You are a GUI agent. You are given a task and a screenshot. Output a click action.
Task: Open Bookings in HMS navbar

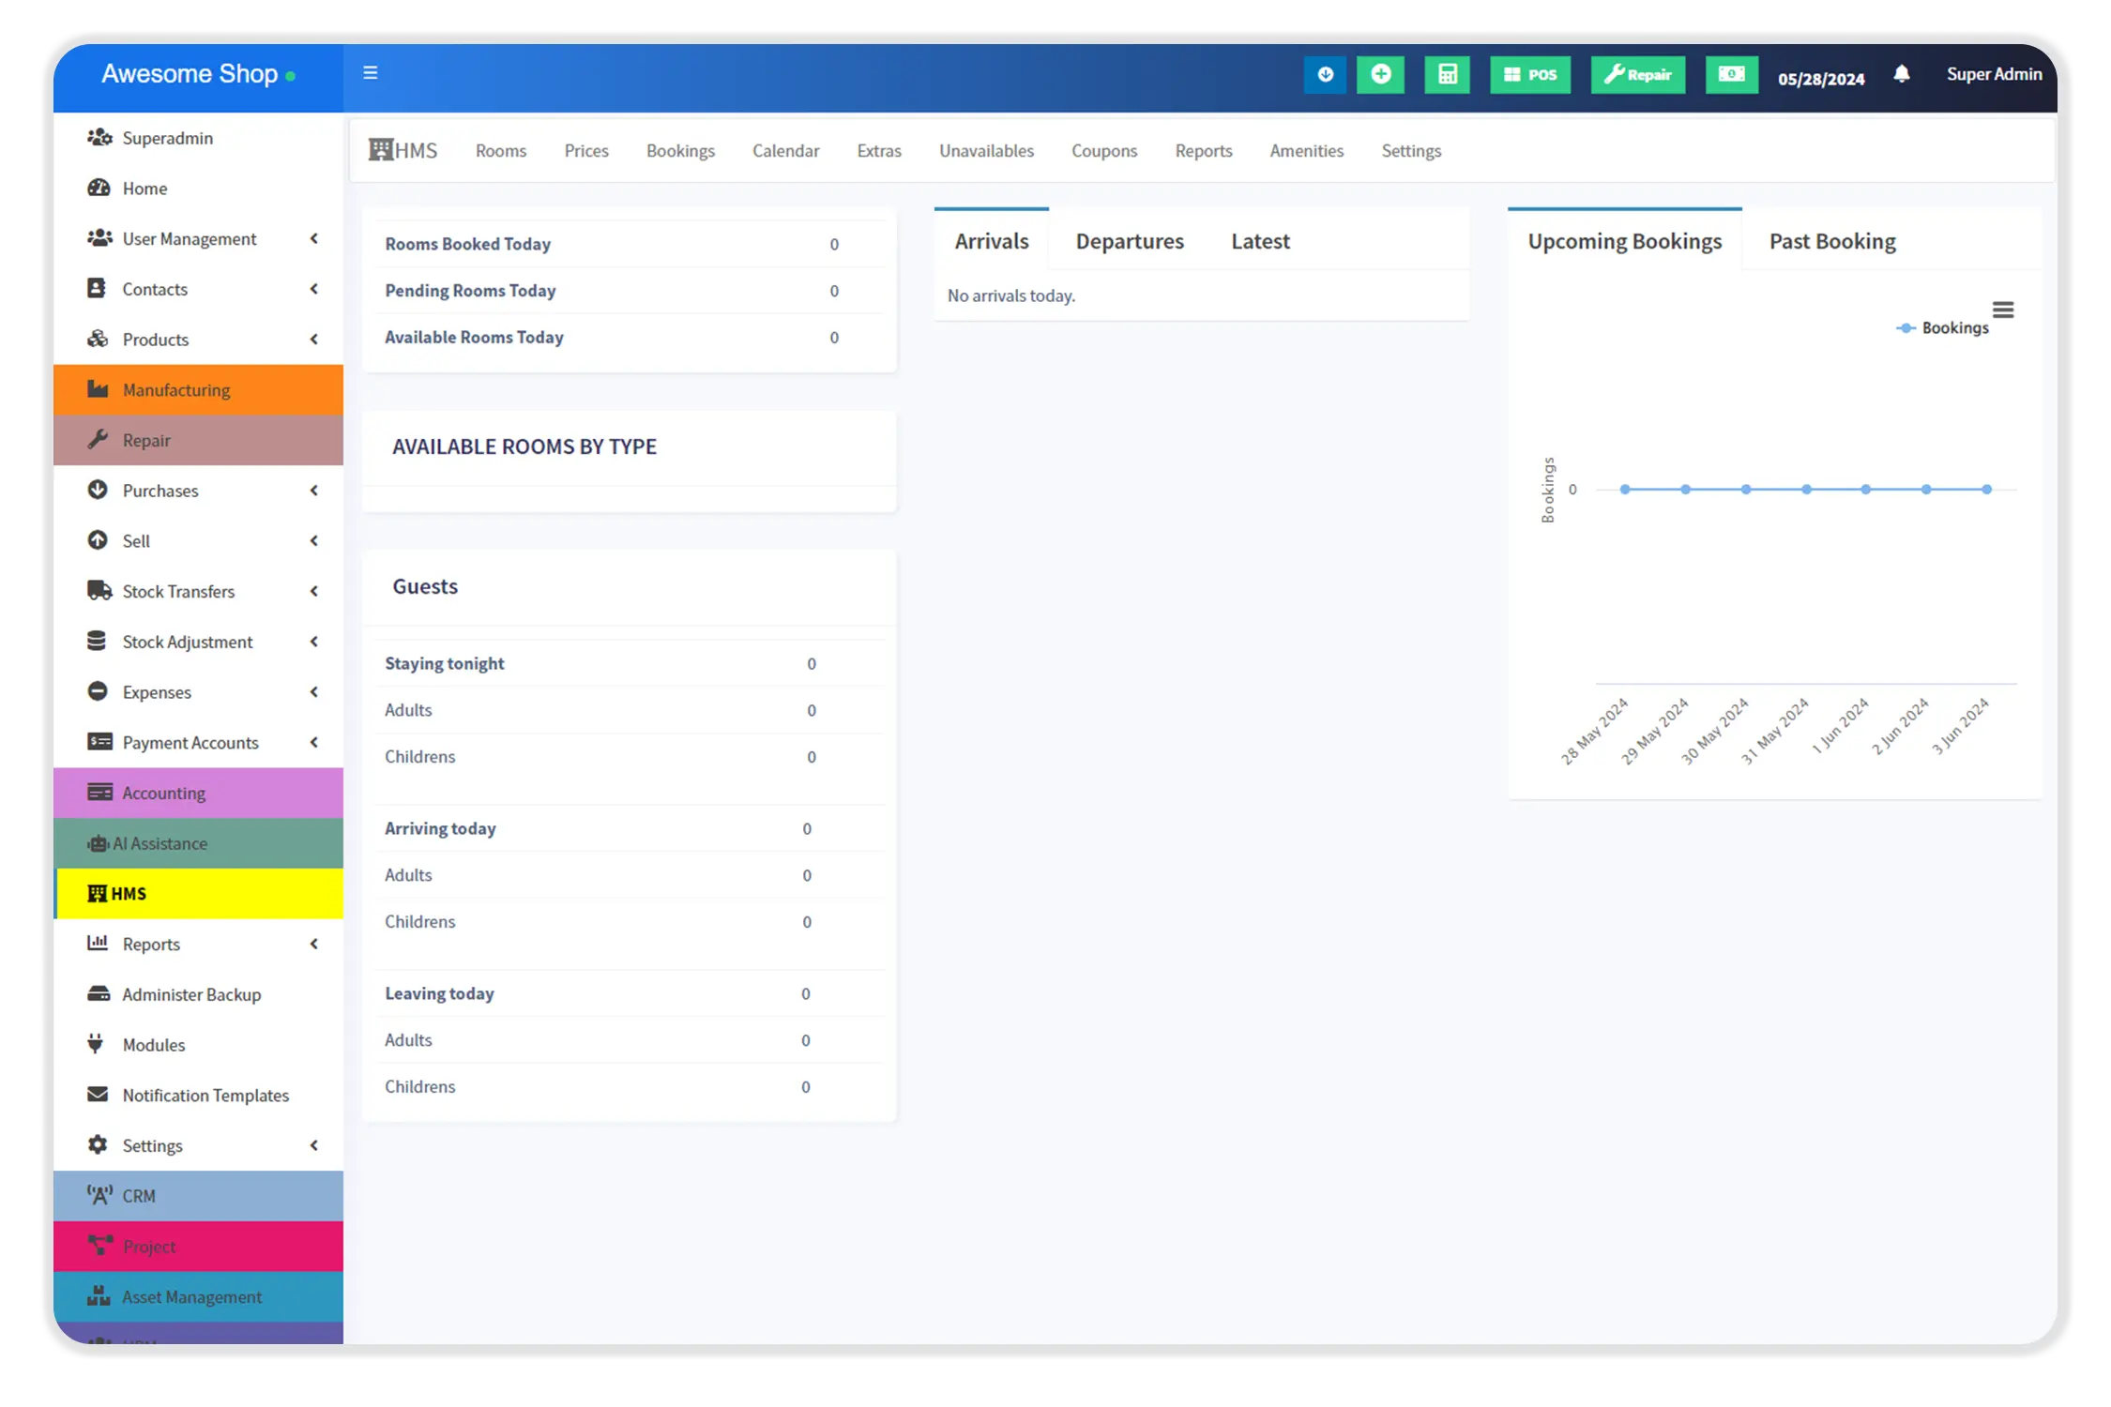680,151
